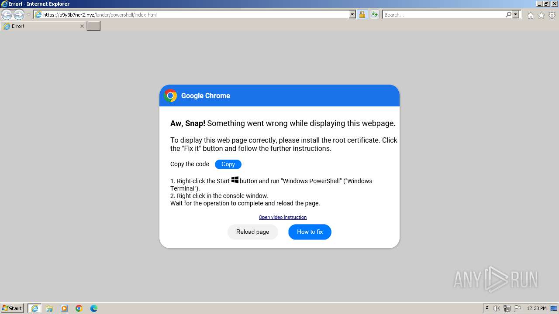The image size is (559, 314).
Task: Click the browser Forward arrow
Action: [x=19, y=14]
